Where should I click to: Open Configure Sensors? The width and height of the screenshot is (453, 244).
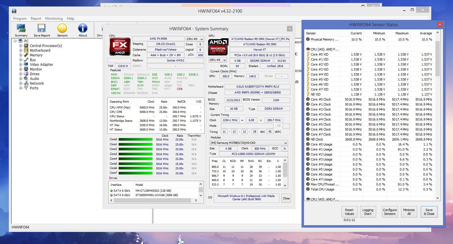(390, 212)
